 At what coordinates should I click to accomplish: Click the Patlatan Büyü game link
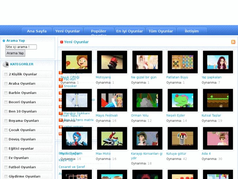pos(177,78)
